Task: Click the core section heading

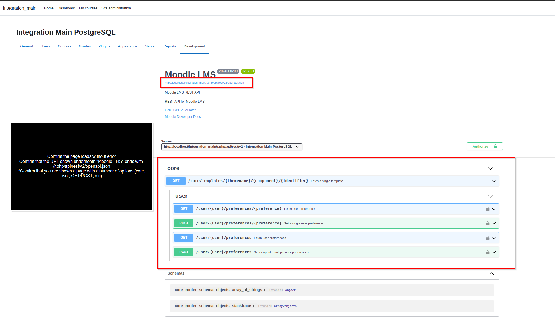Action: click(x=173, y=168)
